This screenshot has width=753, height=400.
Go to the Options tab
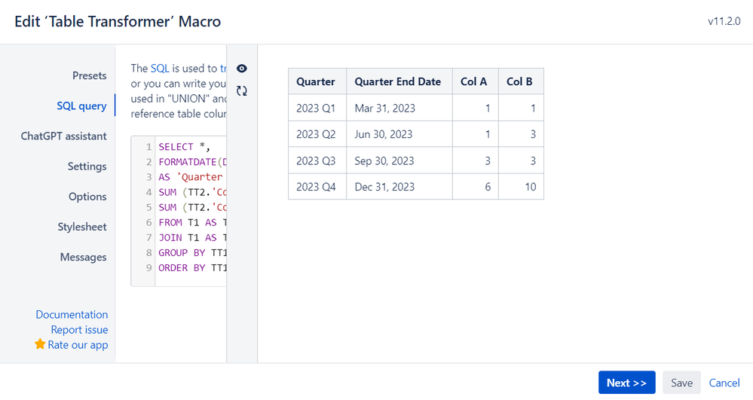click(87, 197)
